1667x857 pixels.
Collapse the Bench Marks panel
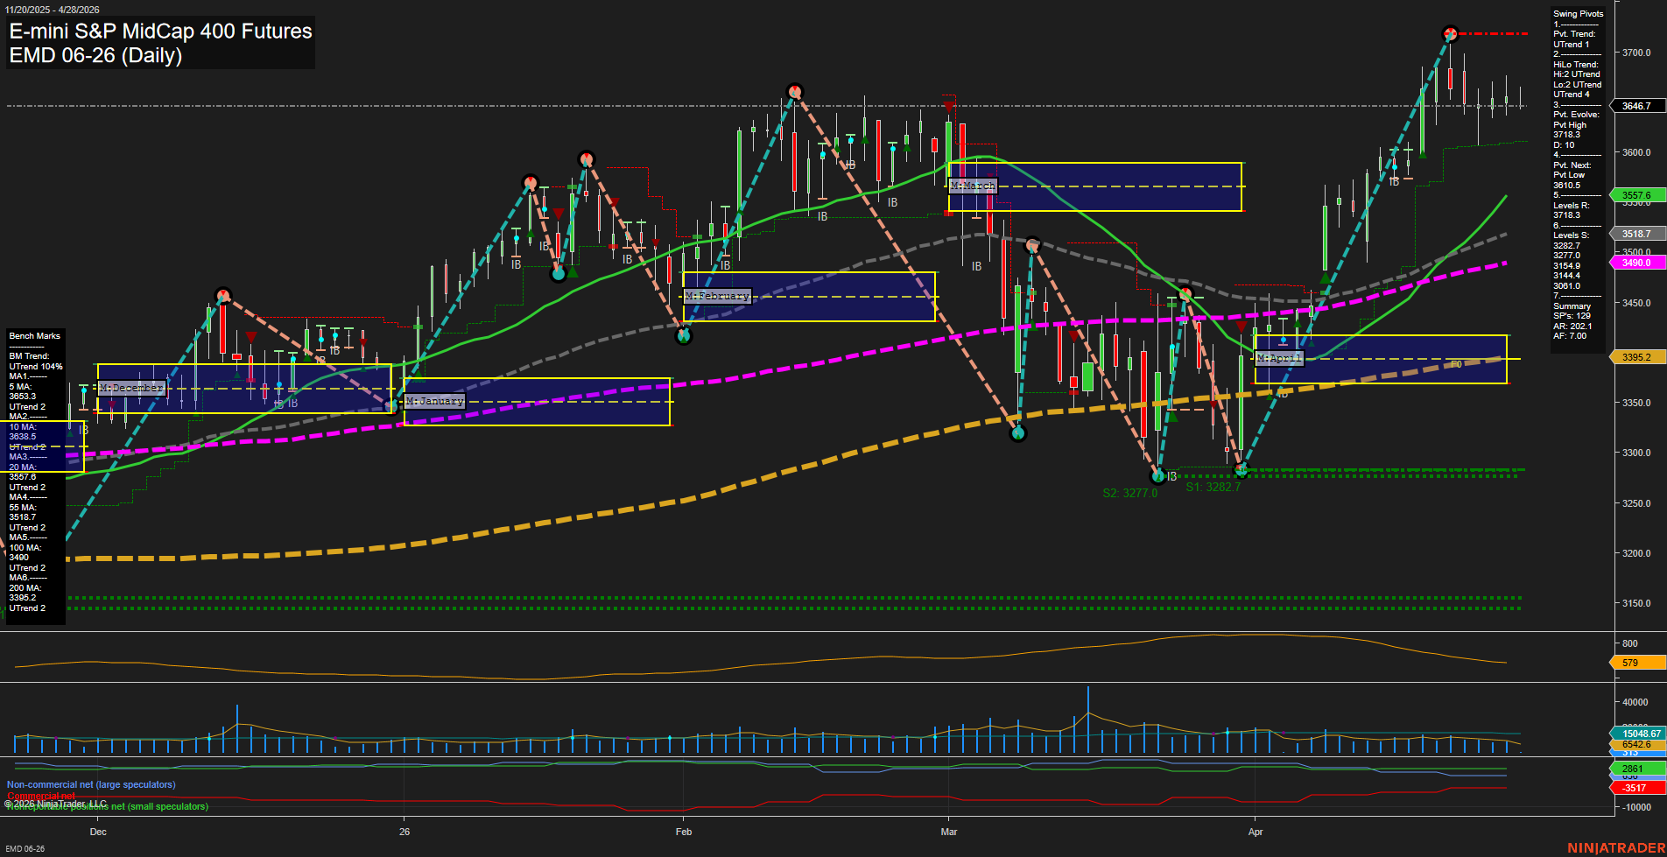click(x=33, y=335)
